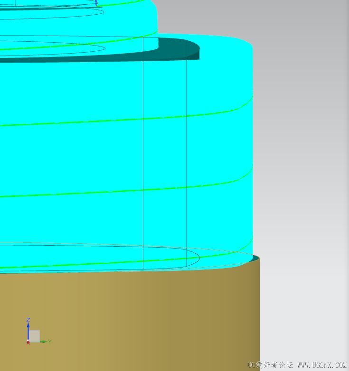Select the small teal sliver at the cyan-tan junction
The height and width of the screenshot is (371, 349).
coord(255,259)
